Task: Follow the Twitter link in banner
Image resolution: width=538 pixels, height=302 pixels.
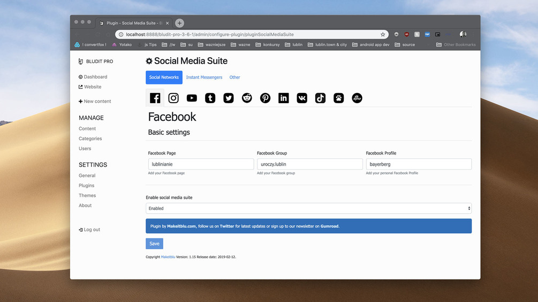Action: (x=227, y=226)
